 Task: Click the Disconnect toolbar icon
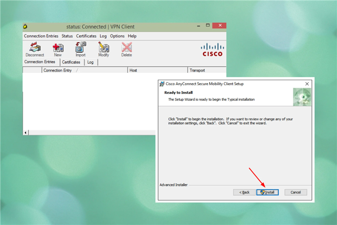35,49
